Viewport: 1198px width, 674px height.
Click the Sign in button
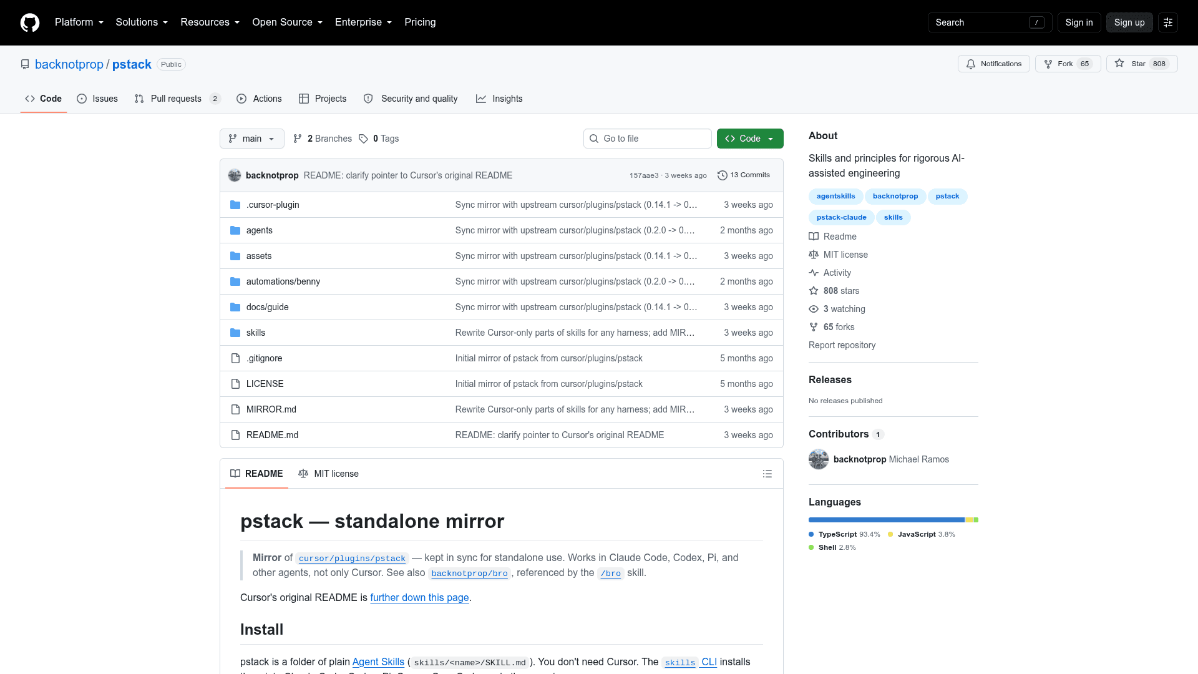coord(1079,22)
